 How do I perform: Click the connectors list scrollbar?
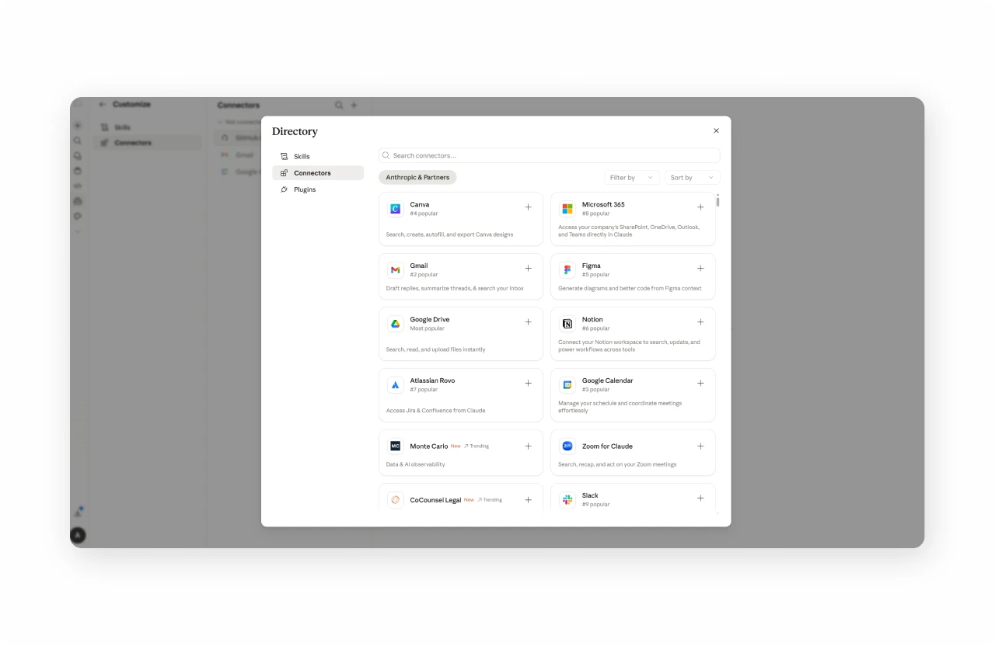[717, 200]
